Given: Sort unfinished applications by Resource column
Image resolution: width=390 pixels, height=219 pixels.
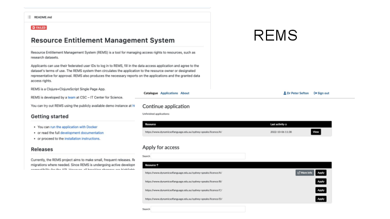Looking at the screenshot, I should [x=151, y=124].
